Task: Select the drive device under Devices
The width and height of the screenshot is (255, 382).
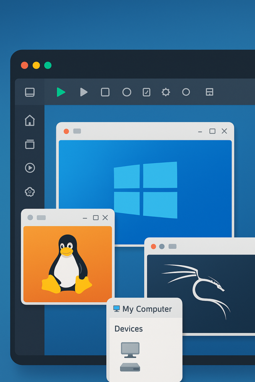Action: (x=130, y=367)
